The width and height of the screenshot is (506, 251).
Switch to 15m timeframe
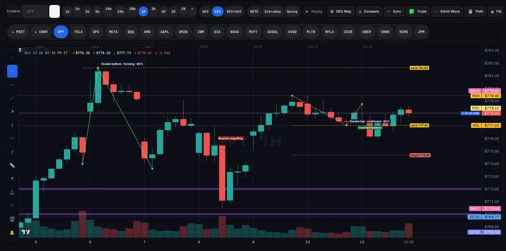pos(120,12)
